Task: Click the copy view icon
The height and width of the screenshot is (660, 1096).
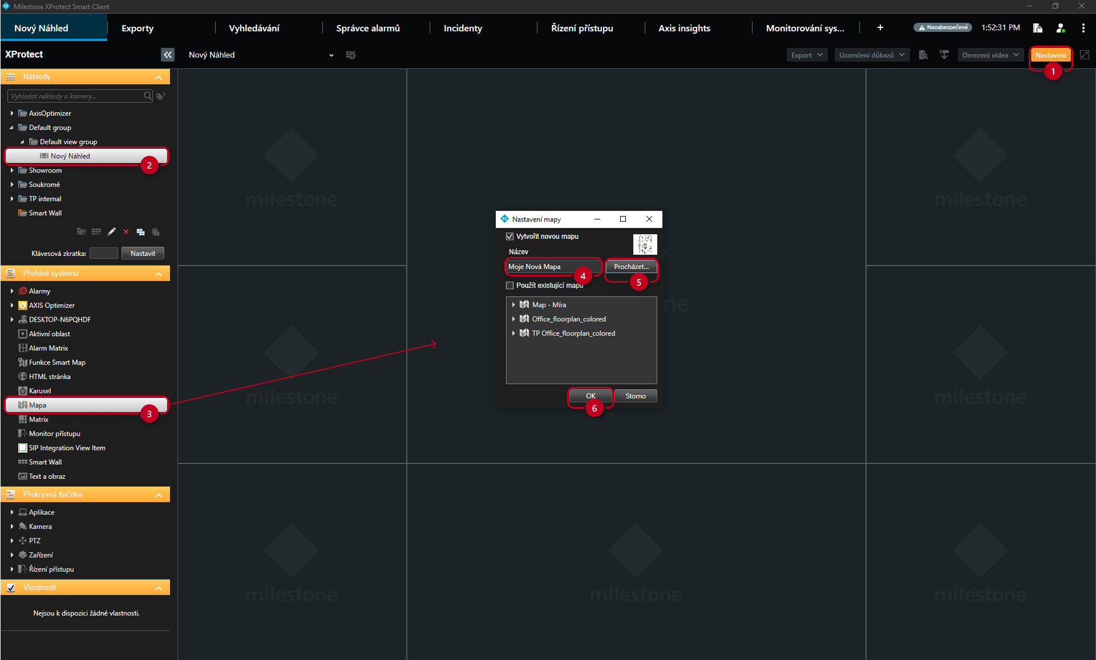Action: (x=140, y=232)
